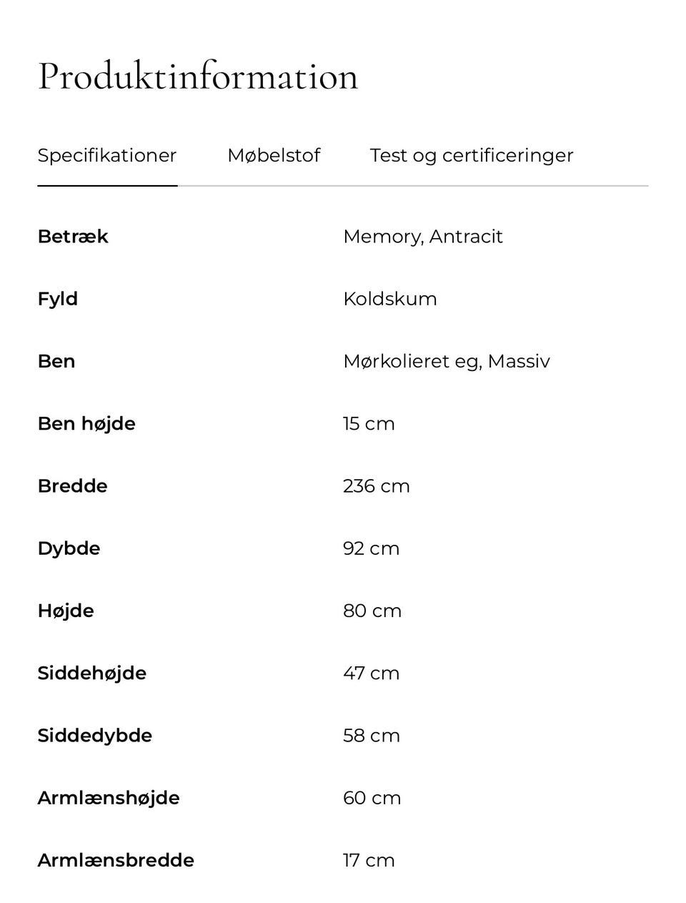This screenshot has width=686, height=903.
Task: Click the 92 cm depth value
Action: pyautogui.click(x=371, y=548)
